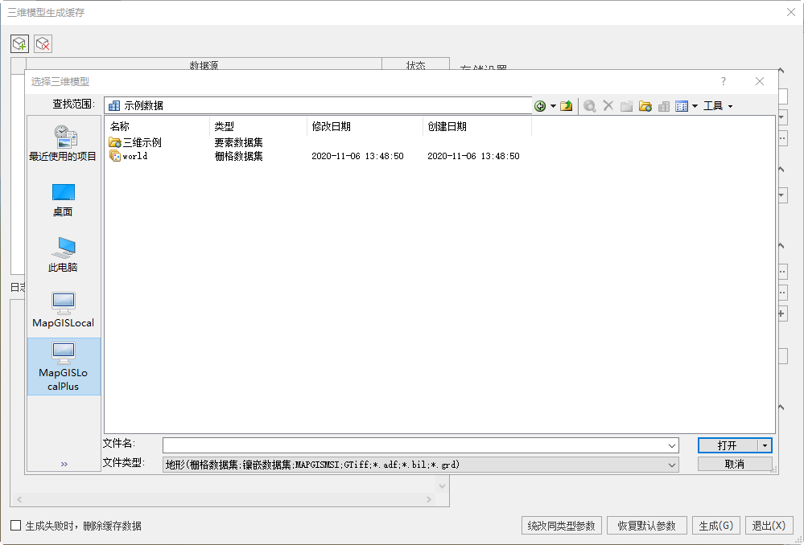Click the 打开 button
Image resolution: width=804 pixels, height=545 pixels.
point(727,445)
